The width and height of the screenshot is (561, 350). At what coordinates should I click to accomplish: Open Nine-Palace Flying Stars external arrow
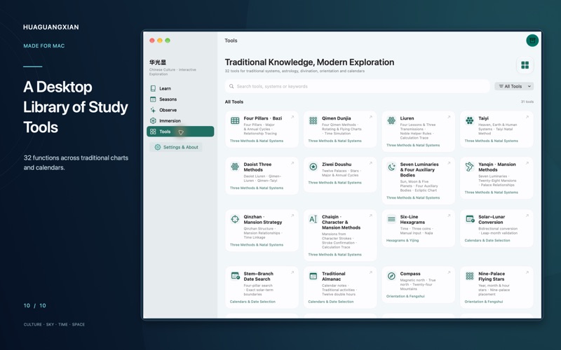click(527, 272)
